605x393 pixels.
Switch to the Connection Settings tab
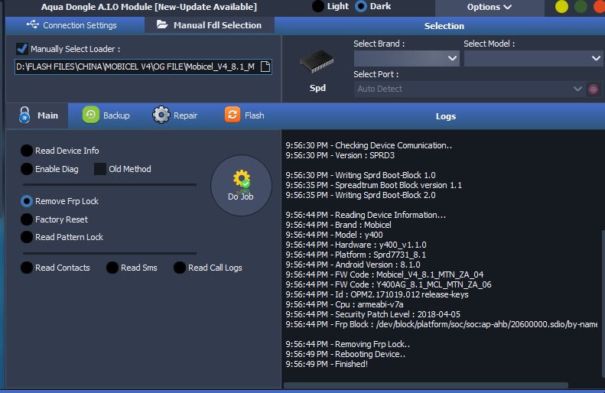[x=75, y=25]
